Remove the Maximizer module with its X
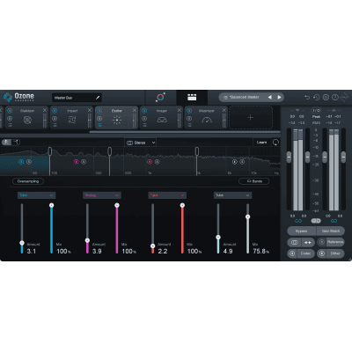The width and height of the screenshot is (352, 352). point(224,110)
